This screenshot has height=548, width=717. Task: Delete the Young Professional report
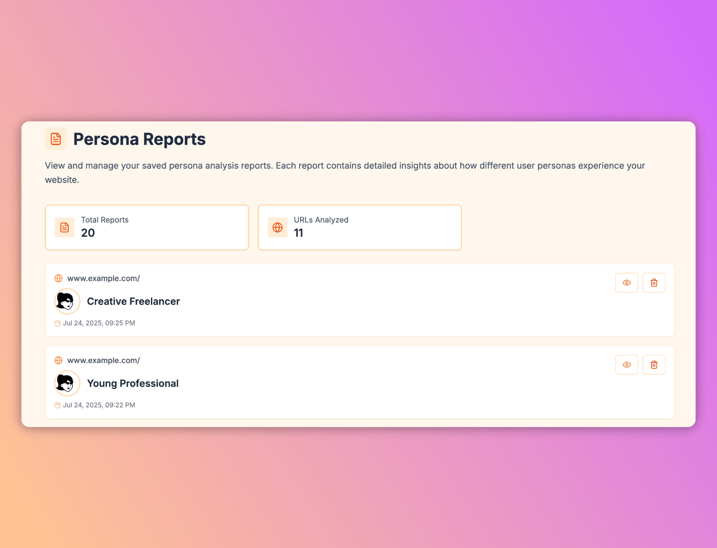pyautogui.click(x=654, y=365)
